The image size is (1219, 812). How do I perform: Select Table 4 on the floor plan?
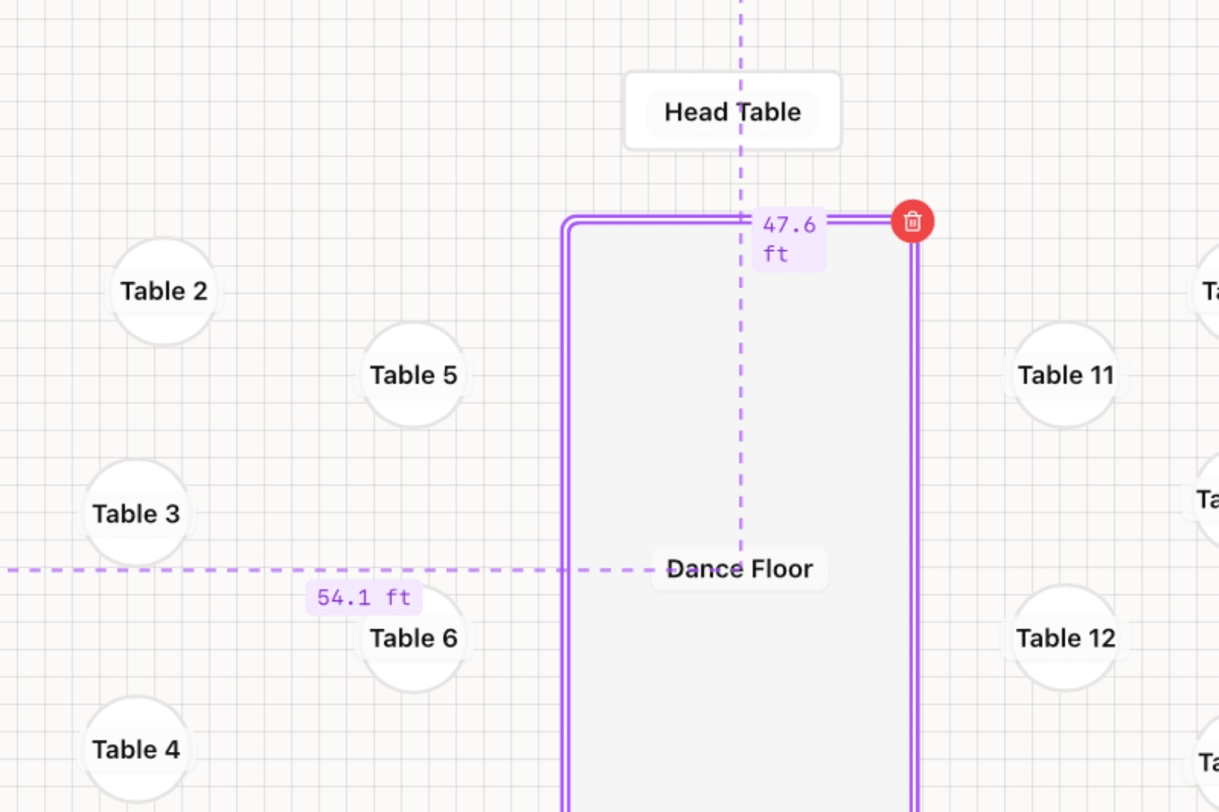(137, 749)
